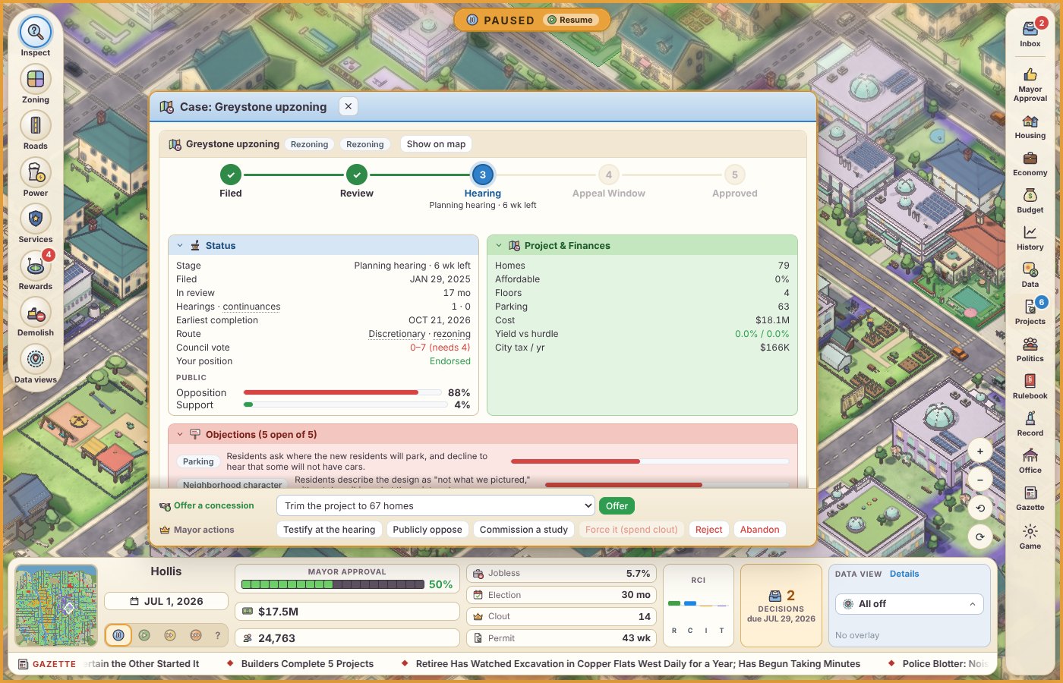The image size is (1063, 683).
Task: Click Testify at the hearing
Action: pos(330,530)
